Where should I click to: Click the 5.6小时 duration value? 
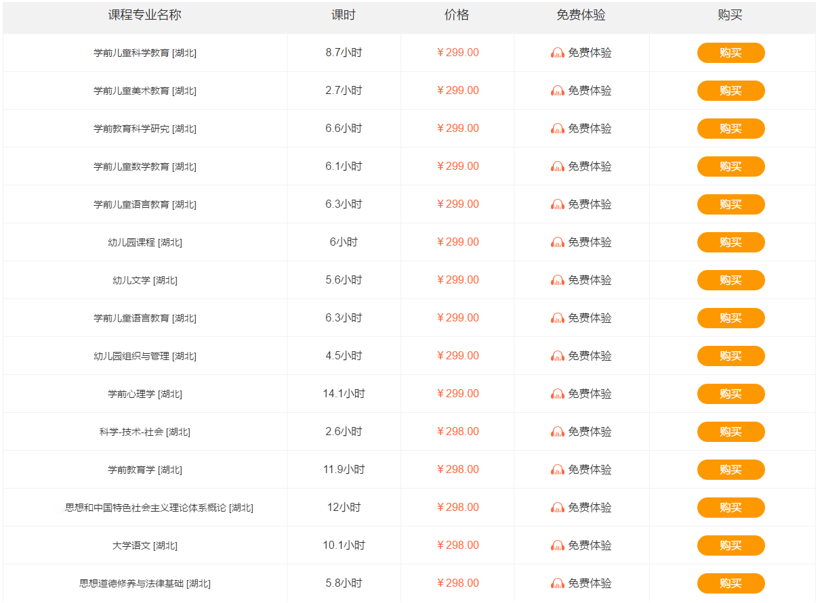pyautogui.click(x=344, y=280)
